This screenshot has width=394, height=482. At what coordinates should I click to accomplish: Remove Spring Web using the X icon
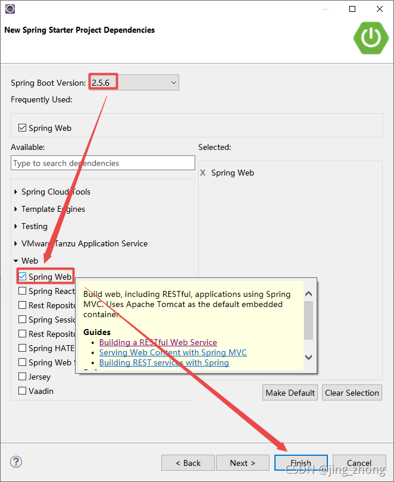tap(202, 173)
